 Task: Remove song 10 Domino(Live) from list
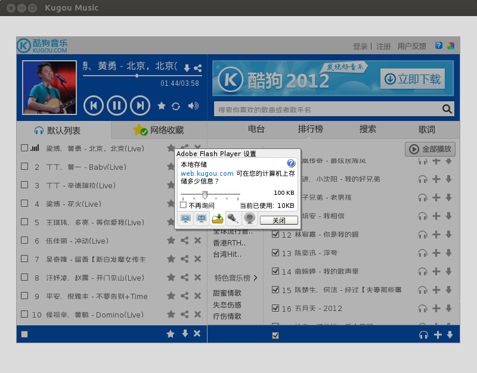tap(198, 314)
